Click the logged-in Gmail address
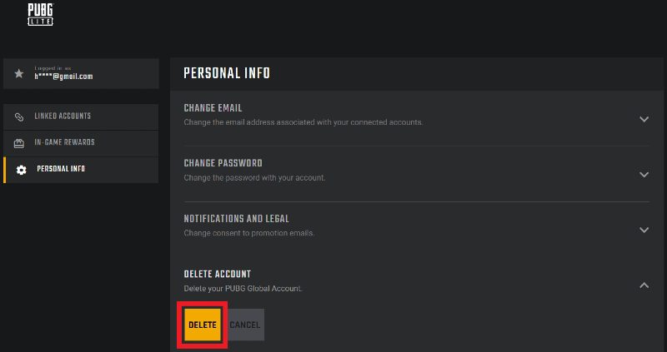Screen dimensions: 667x352 tap(63, 77)
